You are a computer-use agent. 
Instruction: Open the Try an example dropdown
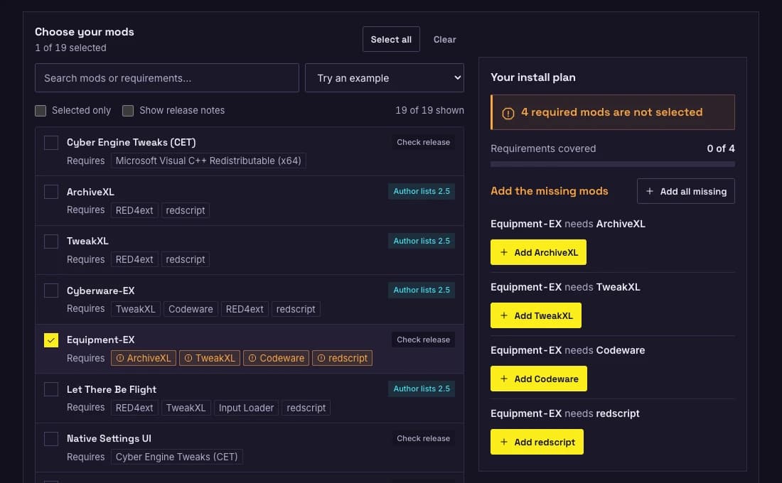[385, 77]
